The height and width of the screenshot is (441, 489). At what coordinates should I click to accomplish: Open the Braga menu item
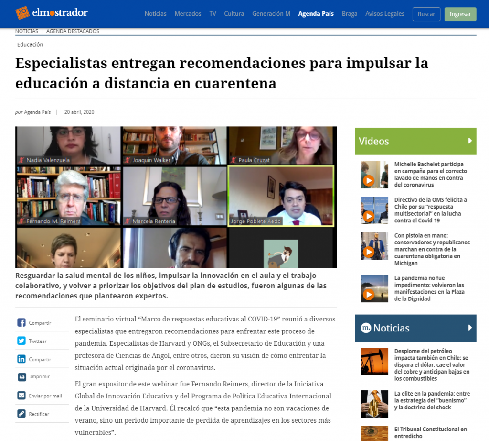[350, 14]
